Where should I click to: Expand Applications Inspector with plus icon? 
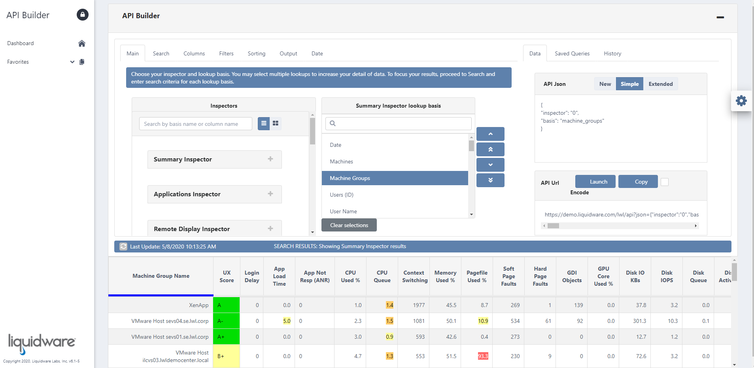tap(270, 194)
